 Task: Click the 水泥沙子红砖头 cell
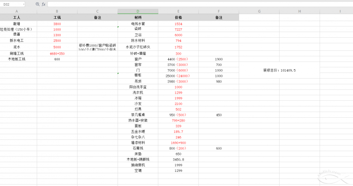138,47
